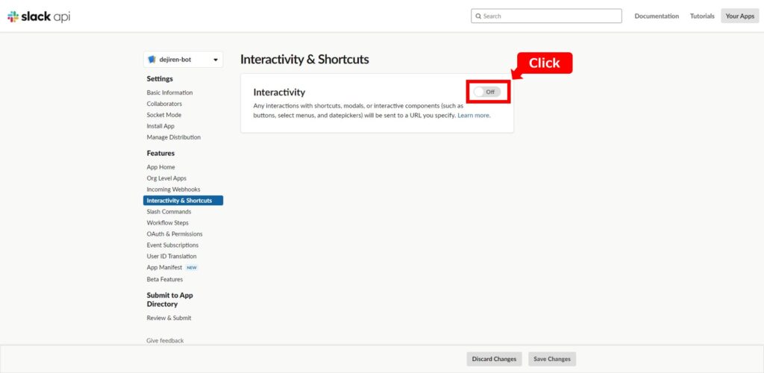This screenshot has height=373, width=764.
Task: Open Manage Distribution
Action: point(173,137)
